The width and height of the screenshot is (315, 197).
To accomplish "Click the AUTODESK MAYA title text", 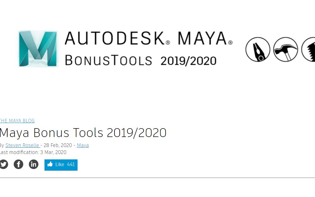I will [x=148, y=39].
